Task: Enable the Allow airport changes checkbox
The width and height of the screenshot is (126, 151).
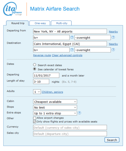Action: click(34, 118)
